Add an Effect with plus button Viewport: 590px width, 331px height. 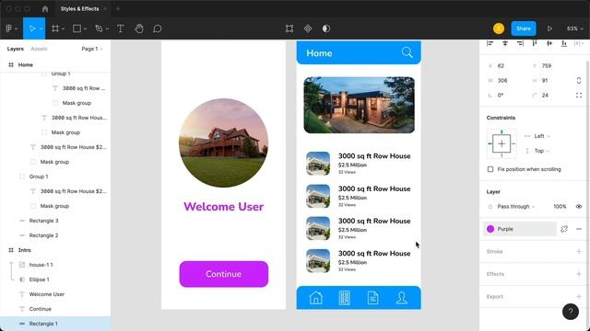coord(579,274)
